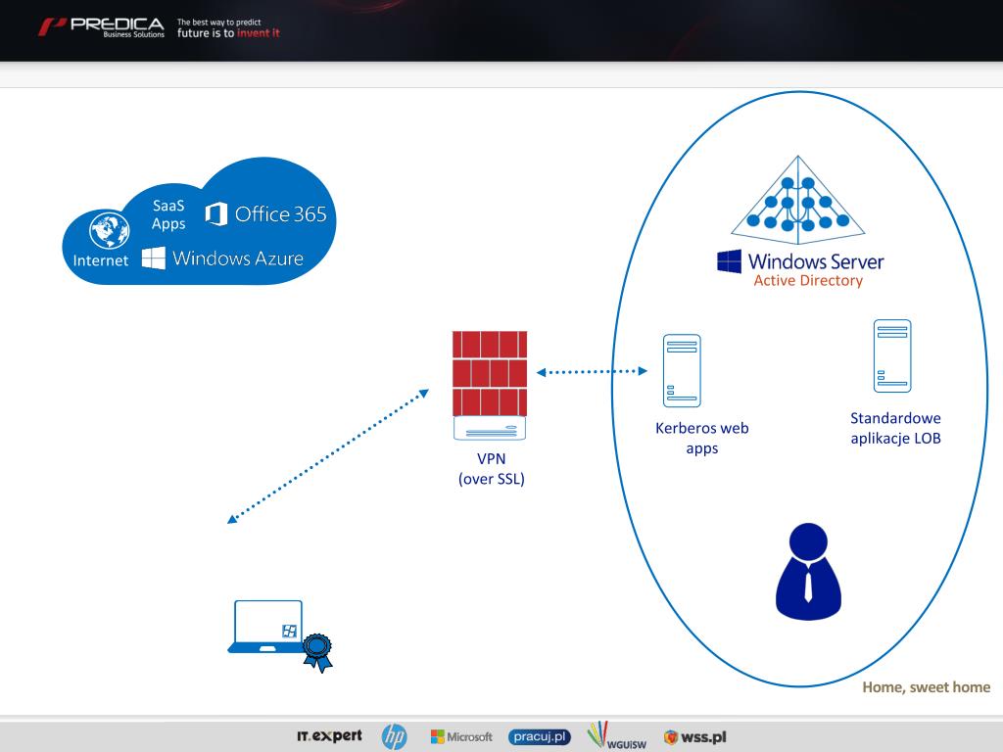The image size is (1003, 752).
Task: Click the 'Standardowe aplikacje LOB' label
Action: point(895,428)
